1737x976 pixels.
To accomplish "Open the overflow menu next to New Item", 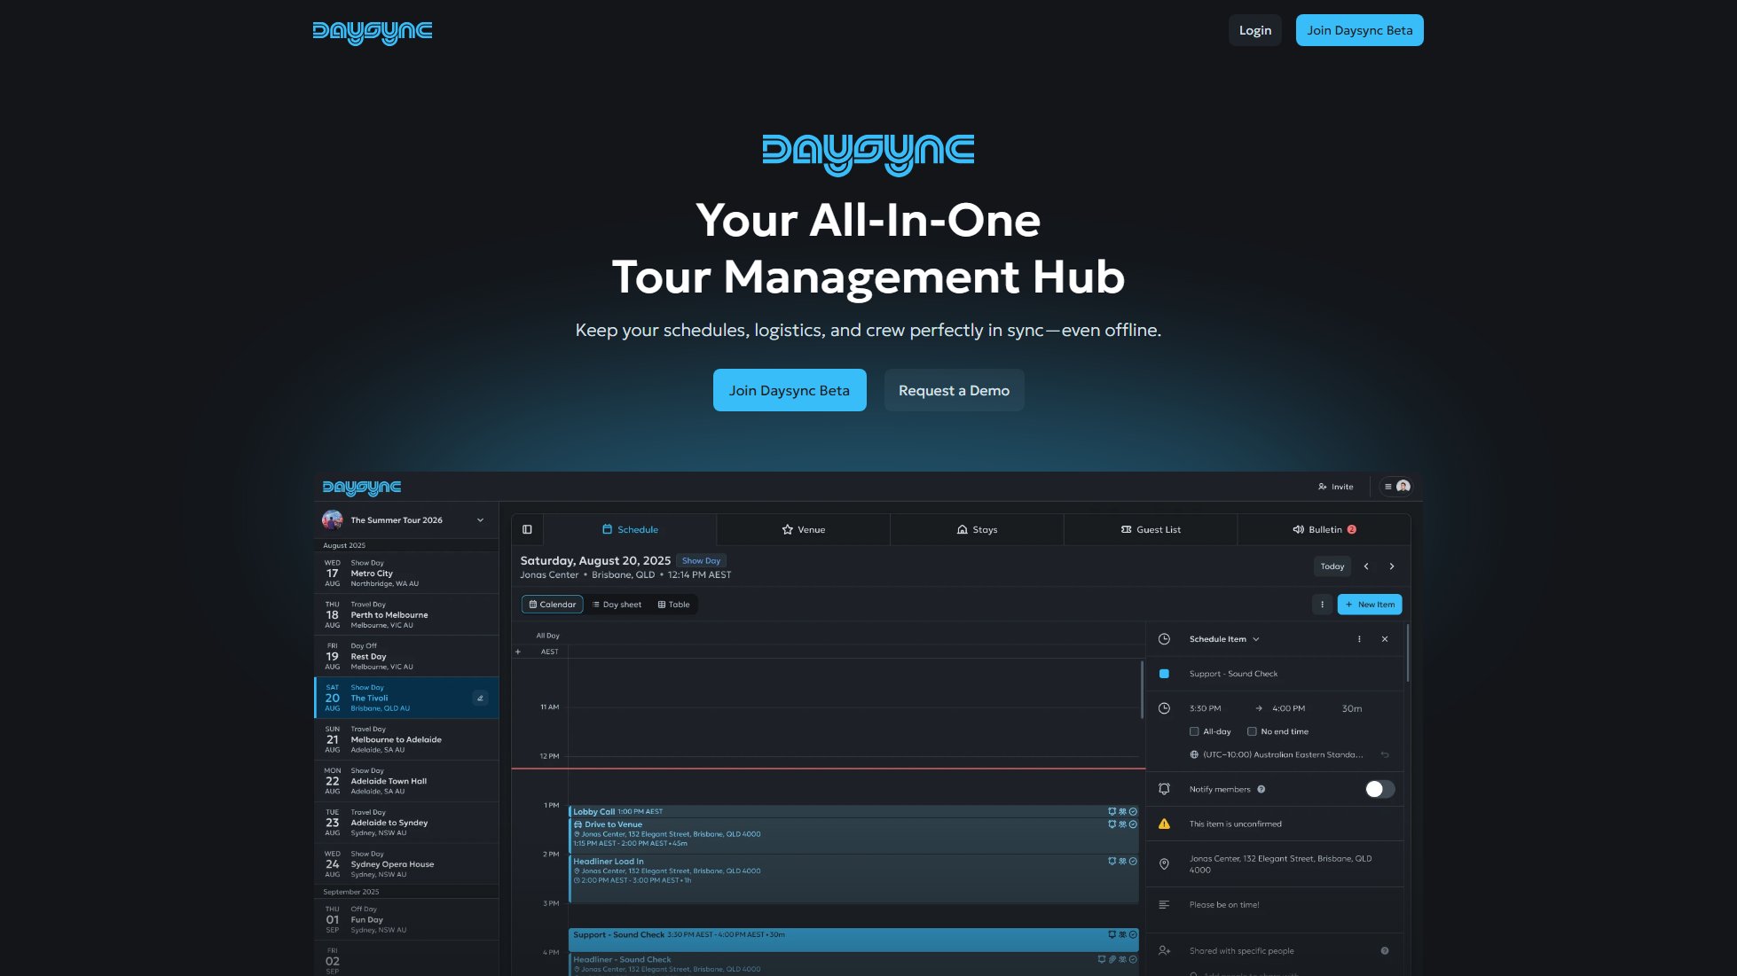I will click(x=1322, y=604).
